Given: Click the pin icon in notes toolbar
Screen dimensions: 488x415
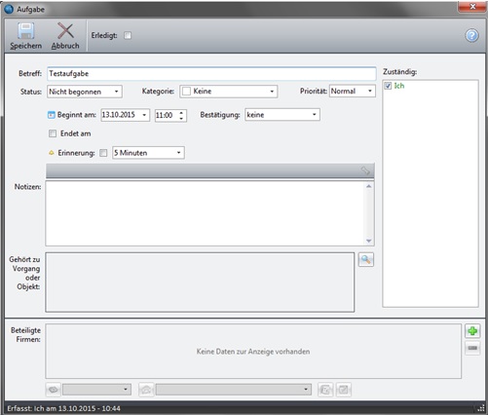Looking at the screenshot, I should 365,170.
